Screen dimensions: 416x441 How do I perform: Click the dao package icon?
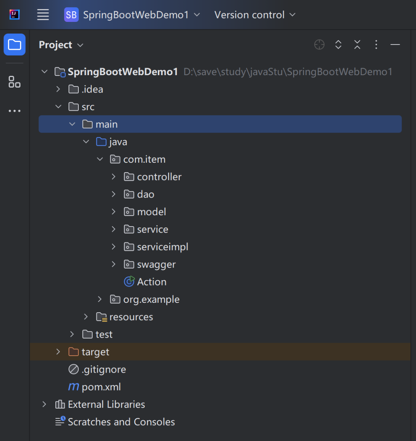(x=129, y=194)
